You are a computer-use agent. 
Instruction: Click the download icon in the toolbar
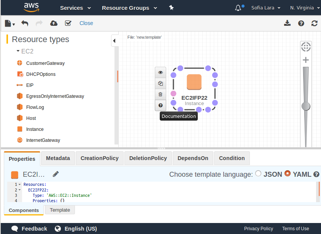287,23
